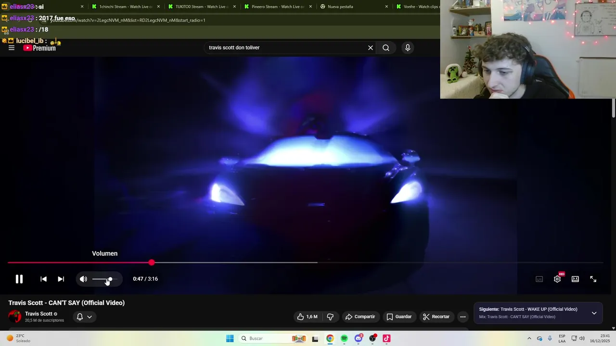Viewport: 616px width, 346px height.
Task: Show hidden system tray icons
Action: (x=529, y=338)
